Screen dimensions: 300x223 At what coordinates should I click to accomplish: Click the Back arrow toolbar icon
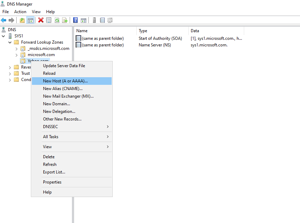pyautogui.click(x=3, y=20)
